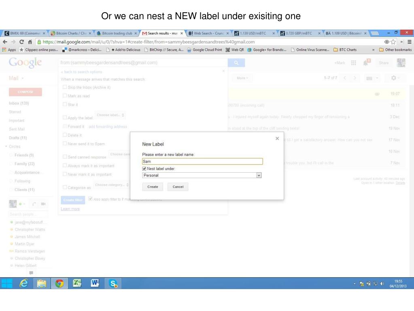
Task: Click the account profile picture
Action: pyautogui.click(x=401, y=63)
